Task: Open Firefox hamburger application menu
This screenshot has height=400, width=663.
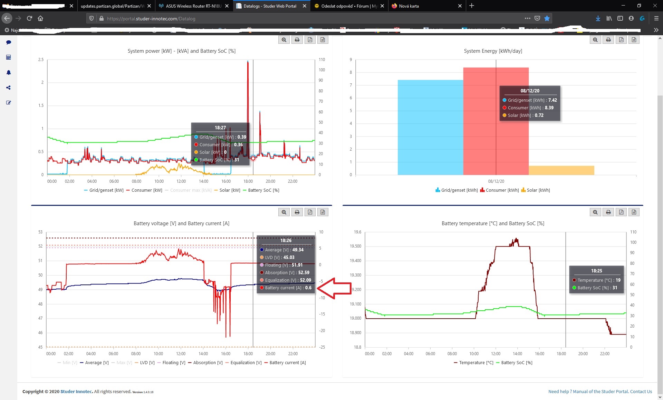Action: [x=656, y=19]
